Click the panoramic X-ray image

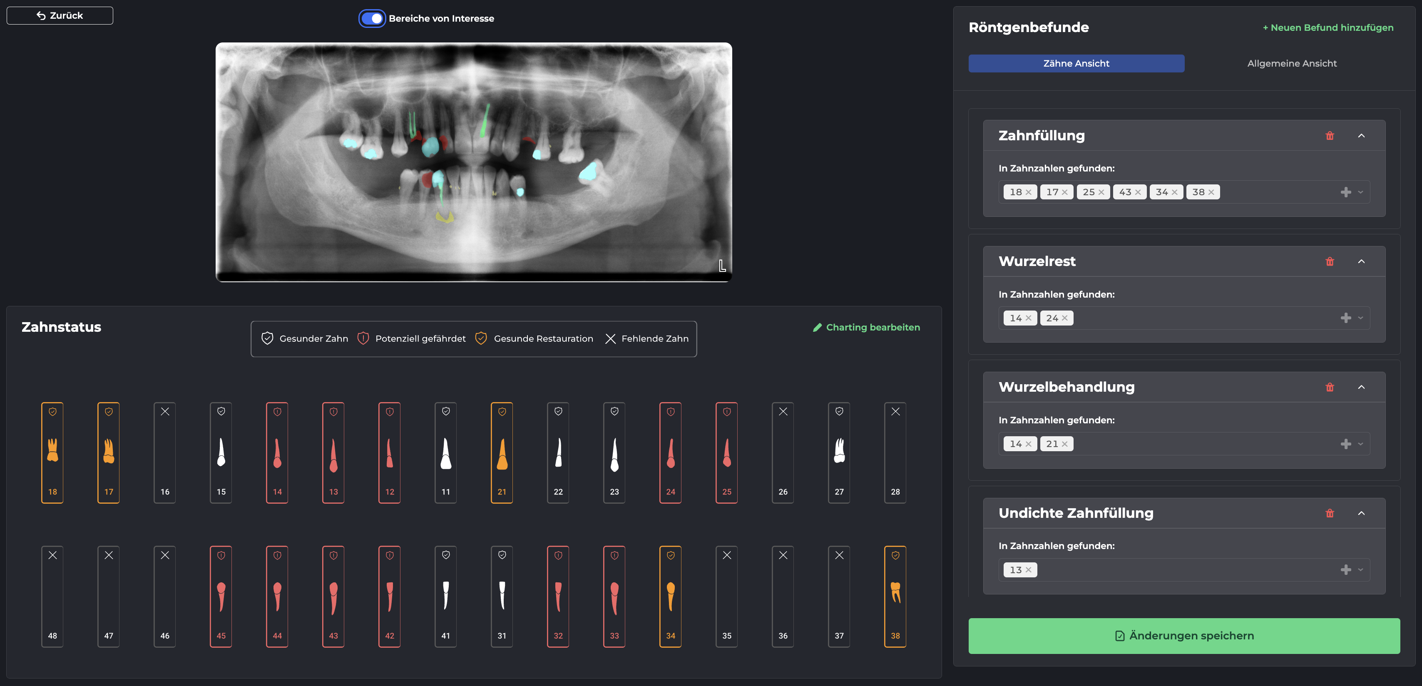pos(473,162)
